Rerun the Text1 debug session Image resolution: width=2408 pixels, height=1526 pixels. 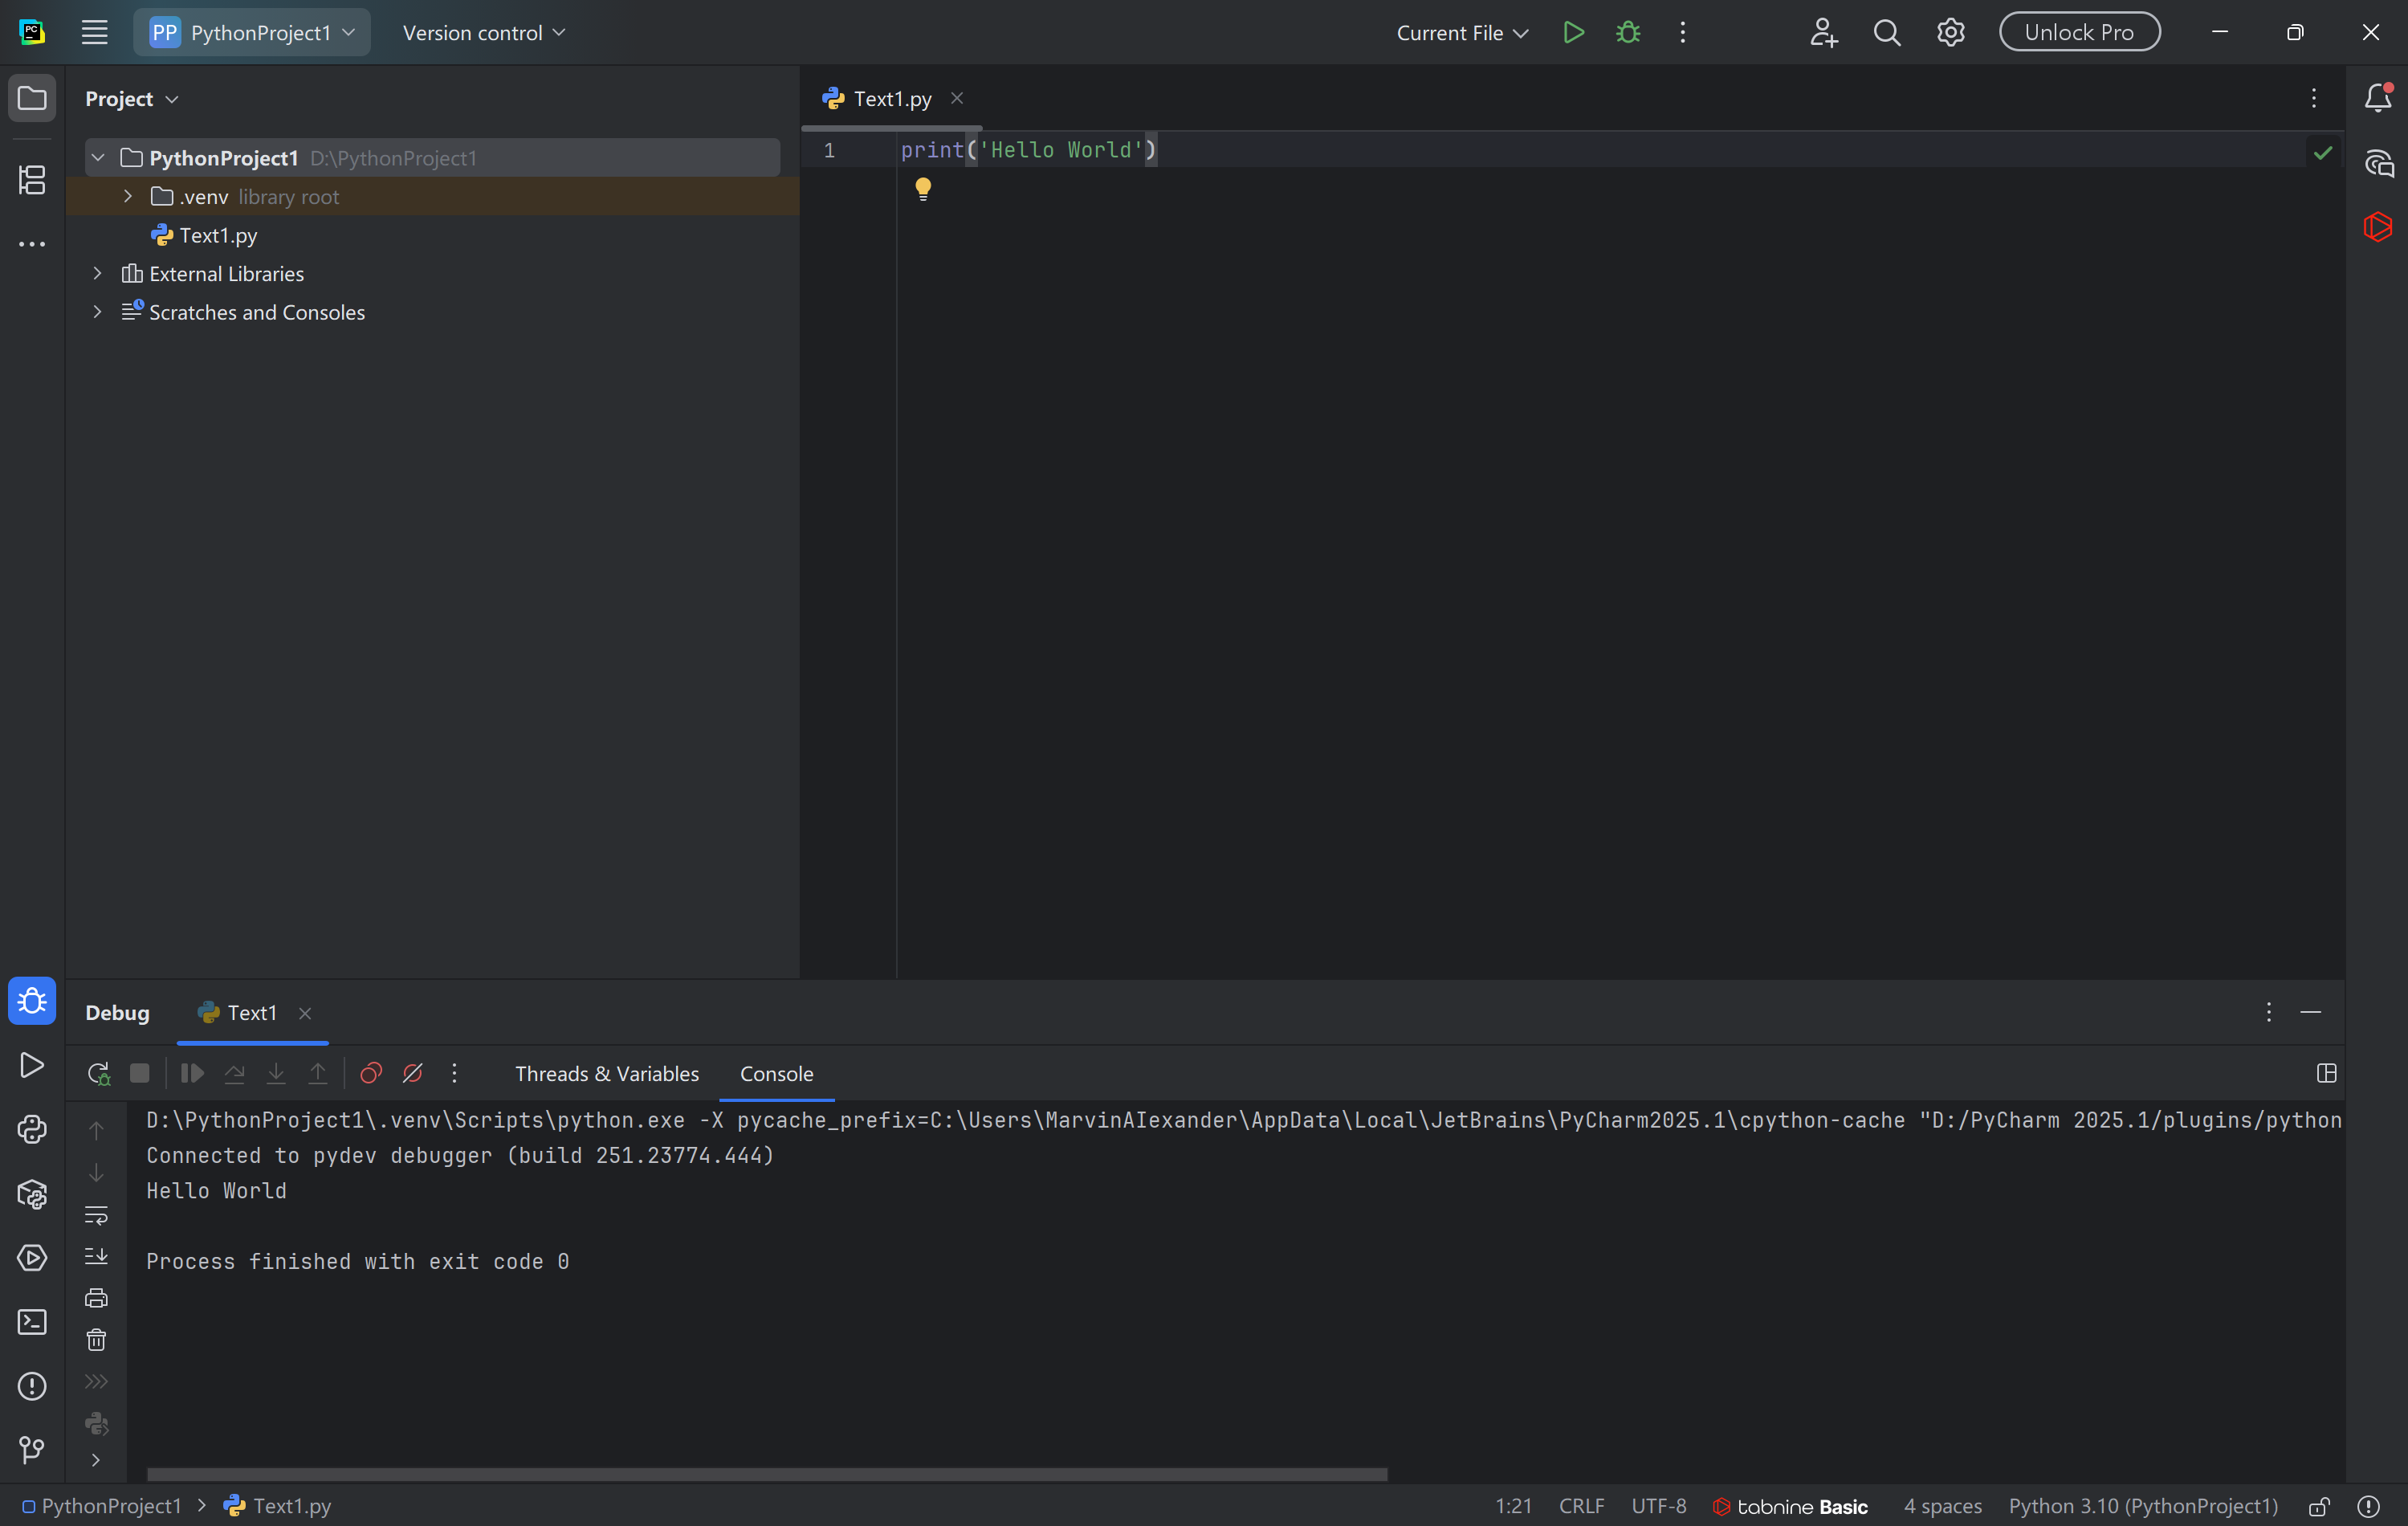point(98,1073)
